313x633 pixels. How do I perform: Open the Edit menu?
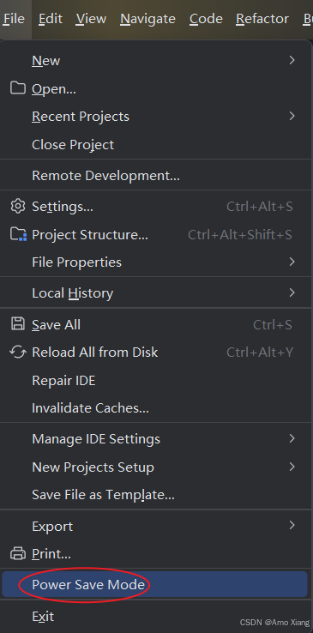pos(51,19)
